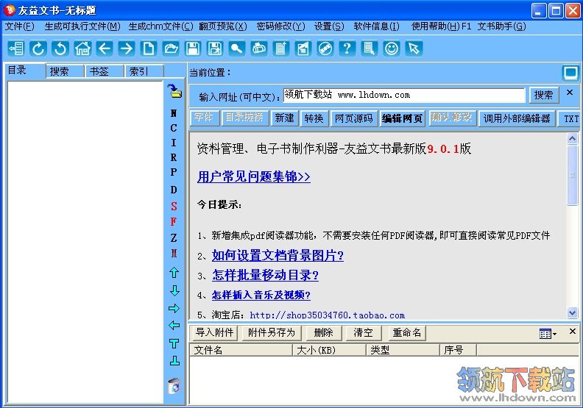Click the folder import icon above letter N

point(174,91)
